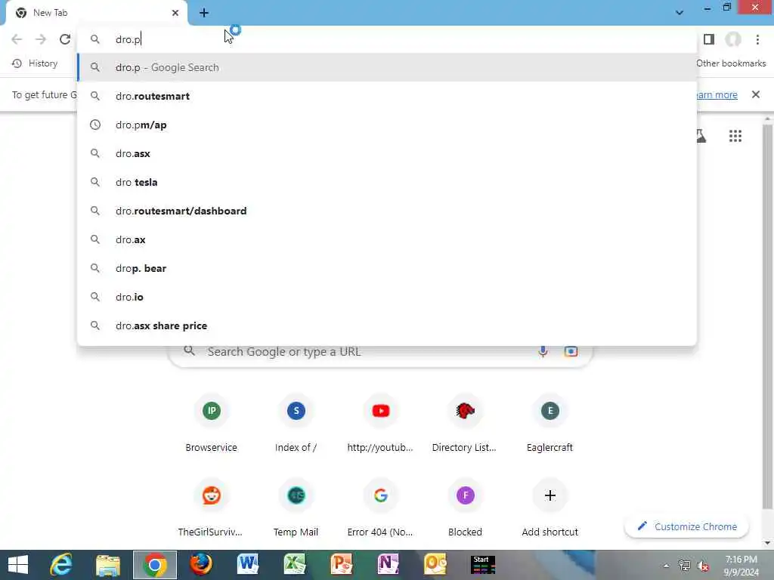774x580 pixels.
Task: Open the Search Labs flask icon
Action: (701, 136)
